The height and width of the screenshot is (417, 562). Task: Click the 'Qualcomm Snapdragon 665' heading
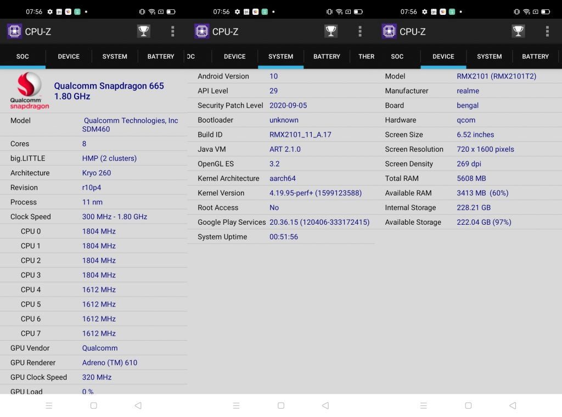(x=109, y=86)
